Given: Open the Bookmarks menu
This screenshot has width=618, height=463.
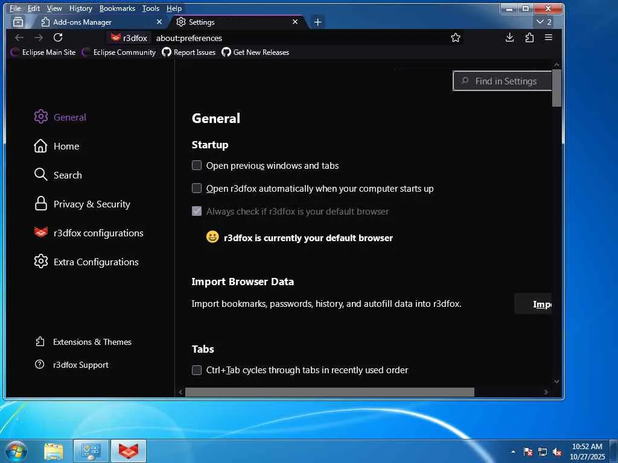Looking at the screenshot, I should coord(117,8).
